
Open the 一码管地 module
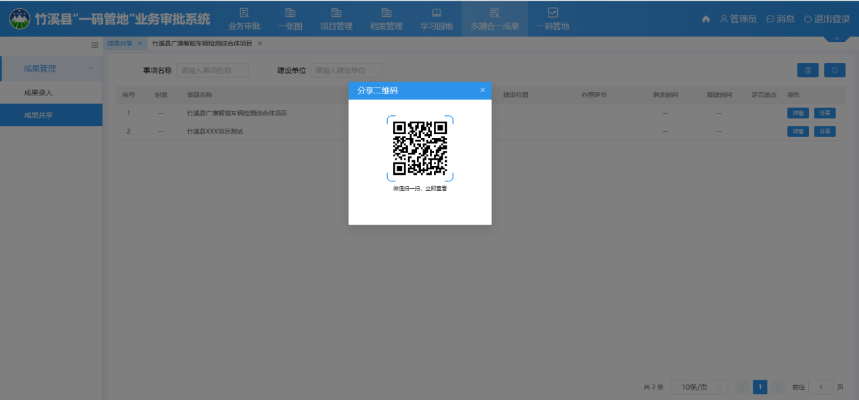[x=553, y=19]
